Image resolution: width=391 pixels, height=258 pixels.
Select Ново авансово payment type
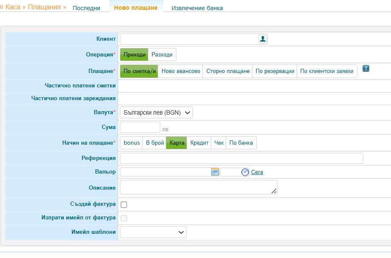click(181, 71)
